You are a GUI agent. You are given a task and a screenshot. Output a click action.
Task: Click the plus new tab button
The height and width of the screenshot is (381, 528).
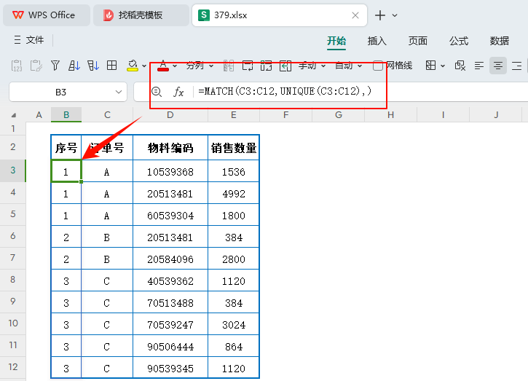pyautogui.click(x=380, y=15)
